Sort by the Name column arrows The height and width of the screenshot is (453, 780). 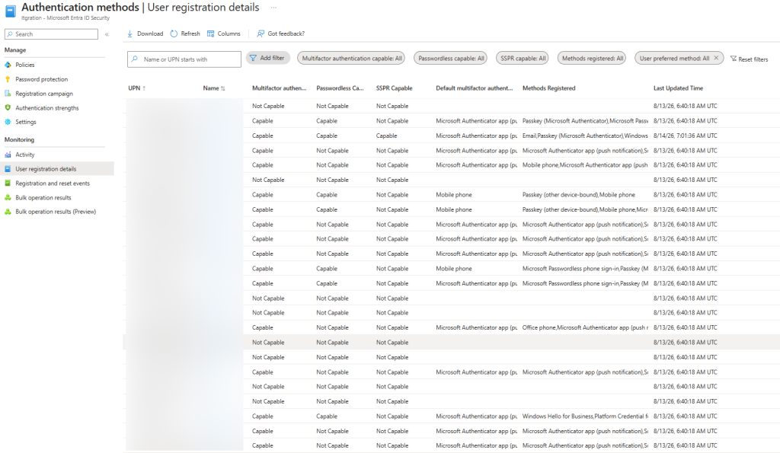(223, 88)
